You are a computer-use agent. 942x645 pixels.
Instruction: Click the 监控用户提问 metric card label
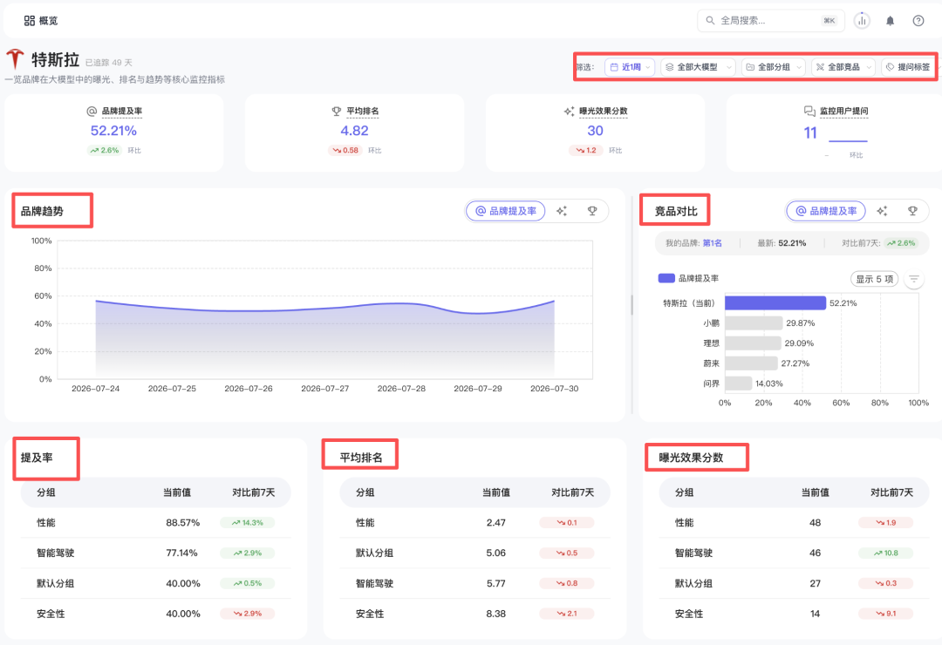(x=843, y=111)
